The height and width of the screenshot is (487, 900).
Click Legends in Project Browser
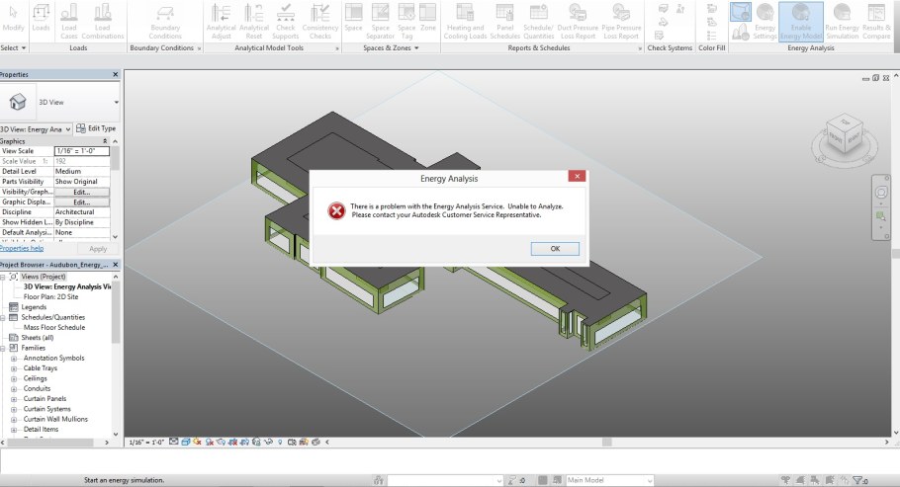tap(34, 307)
